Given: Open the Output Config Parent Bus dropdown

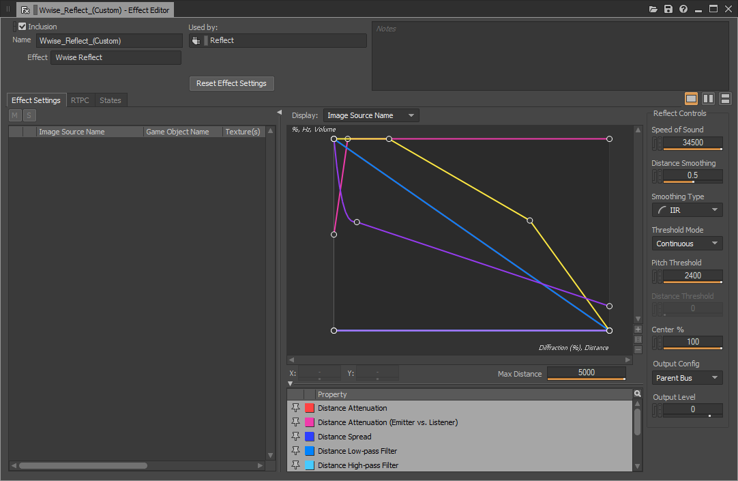Looking at the screenshot, I should (x=687, y=378).
